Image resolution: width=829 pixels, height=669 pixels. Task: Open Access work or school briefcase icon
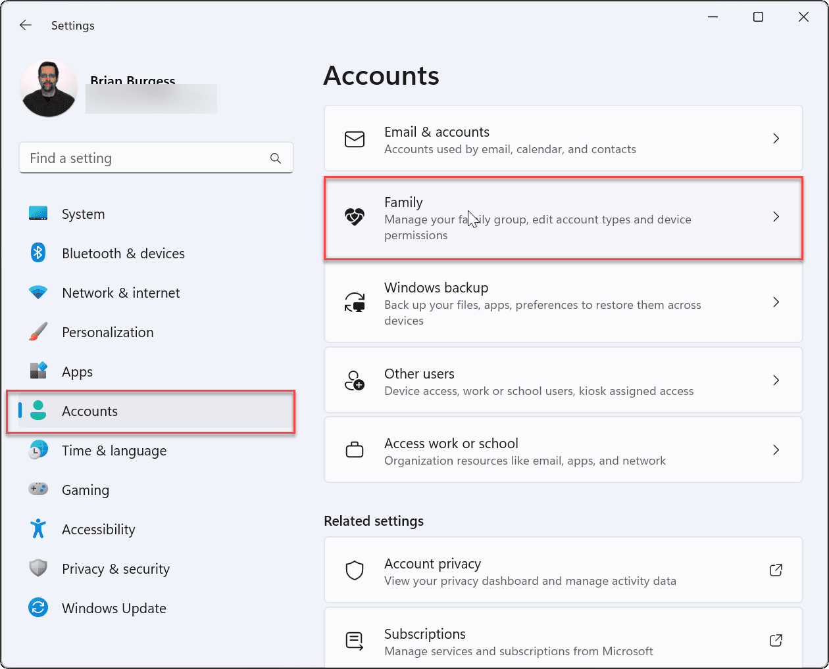point(355,450)
